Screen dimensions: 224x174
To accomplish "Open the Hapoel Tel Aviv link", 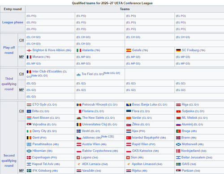I will pos(43,164).
